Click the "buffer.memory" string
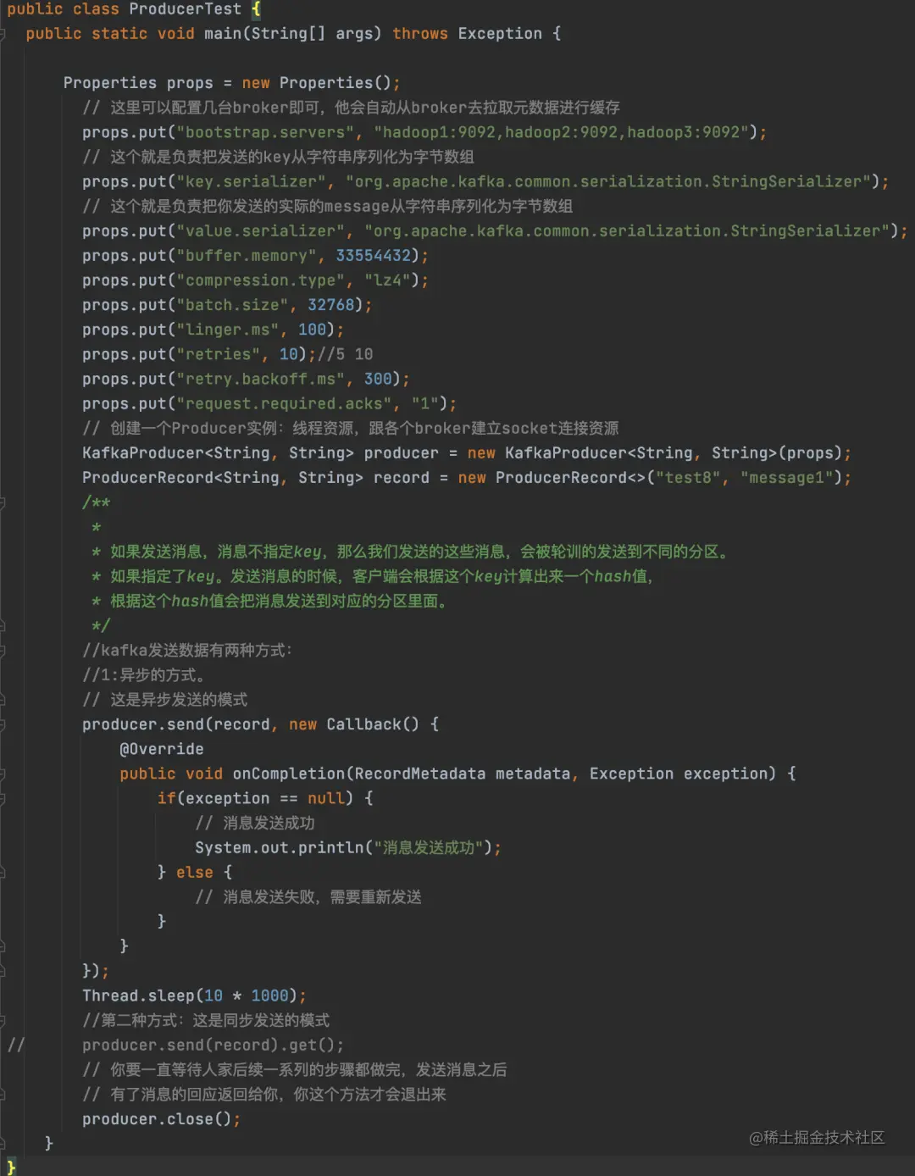This screenshot has width=915, height=1176. pos(247,255)
